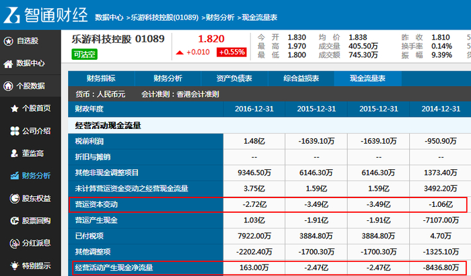Click the 特别提示 lightbulb icon
Image resolution: width=471 pixels, height=276 pixels.
[14, 265]
